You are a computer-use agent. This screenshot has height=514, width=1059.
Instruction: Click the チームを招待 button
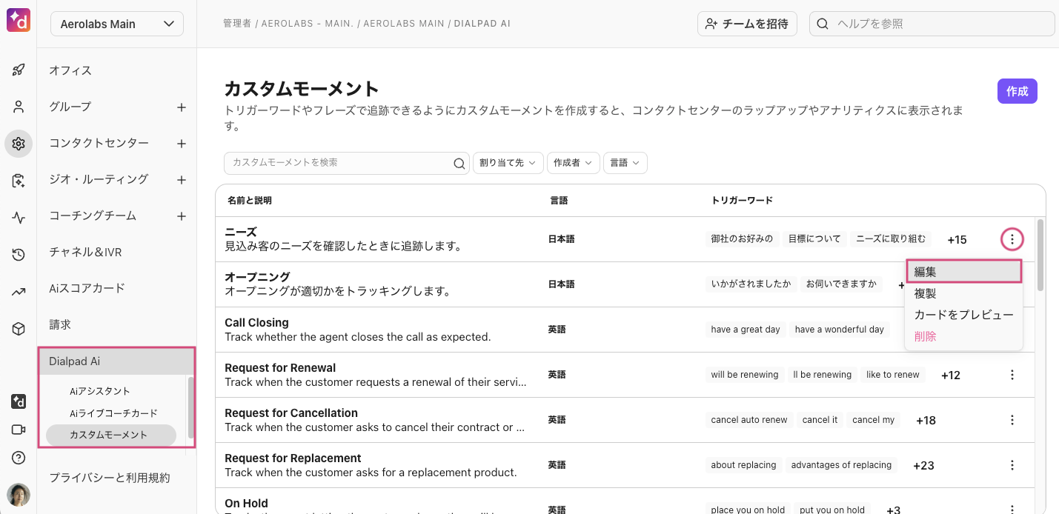(747, 24)
